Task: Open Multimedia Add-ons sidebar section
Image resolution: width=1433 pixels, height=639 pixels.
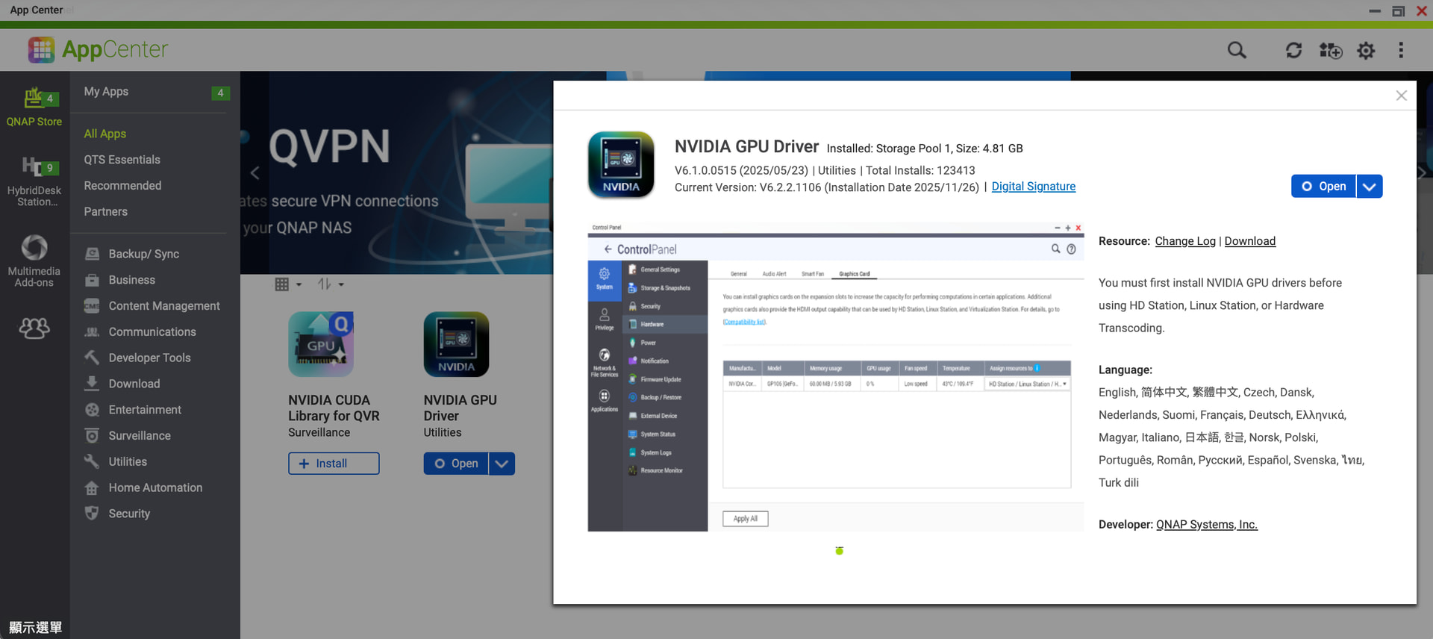Action: pos(34,261)
